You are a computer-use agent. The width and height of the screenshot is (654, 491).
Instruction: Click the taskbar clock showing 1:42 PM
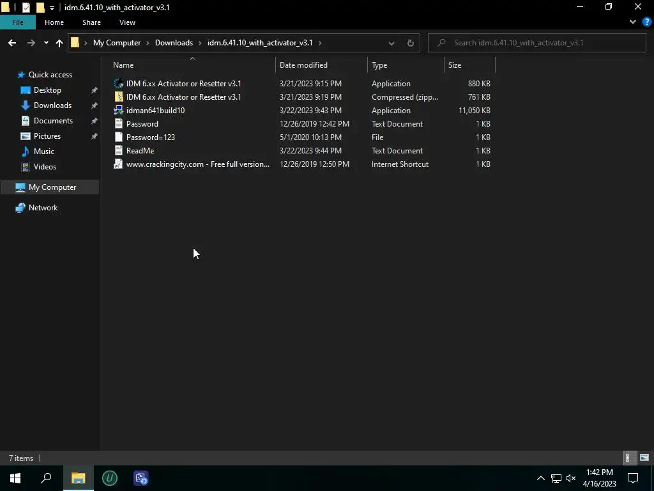click(599, 478)
